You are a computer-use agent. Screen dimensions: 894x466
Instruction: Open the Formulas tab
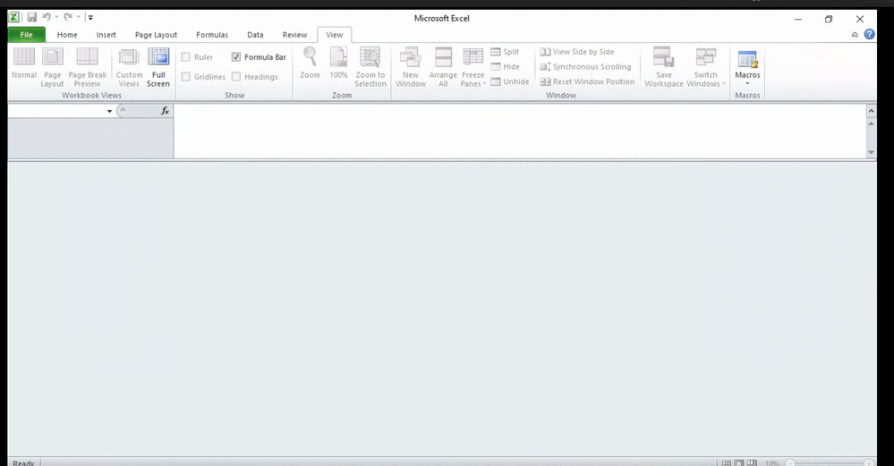pos(212,35)
